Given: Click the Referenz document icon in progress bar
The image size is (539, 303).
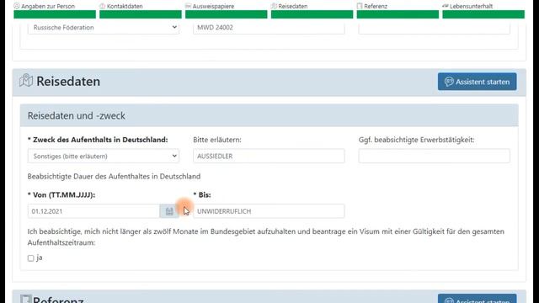Looking at the screenshot, I should [360, 6].
